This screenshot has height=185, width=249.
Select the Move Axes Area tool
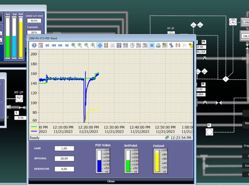click(106, 45)
